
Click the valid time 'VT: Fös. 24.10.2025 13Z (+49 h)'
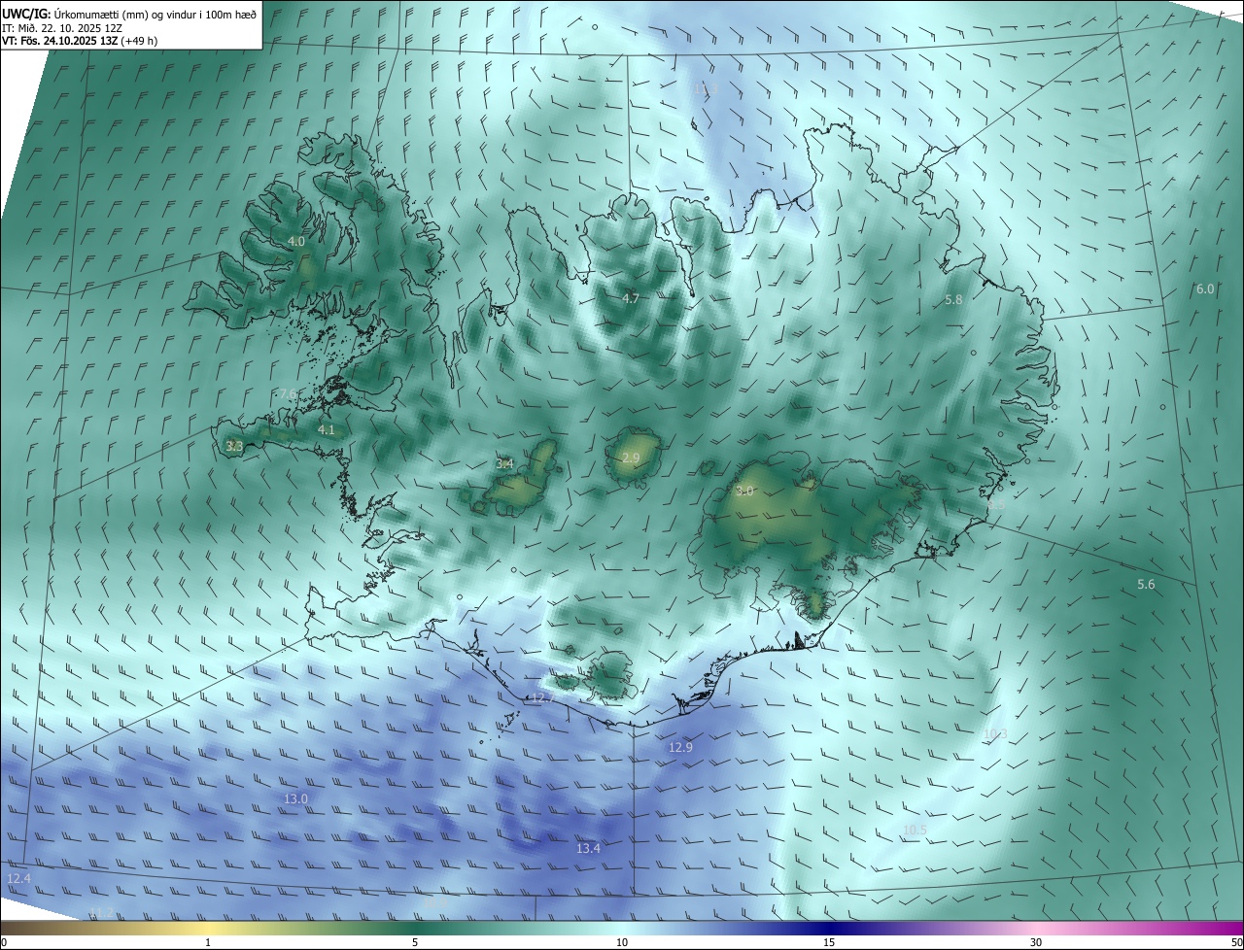click(x=80, y=41)
